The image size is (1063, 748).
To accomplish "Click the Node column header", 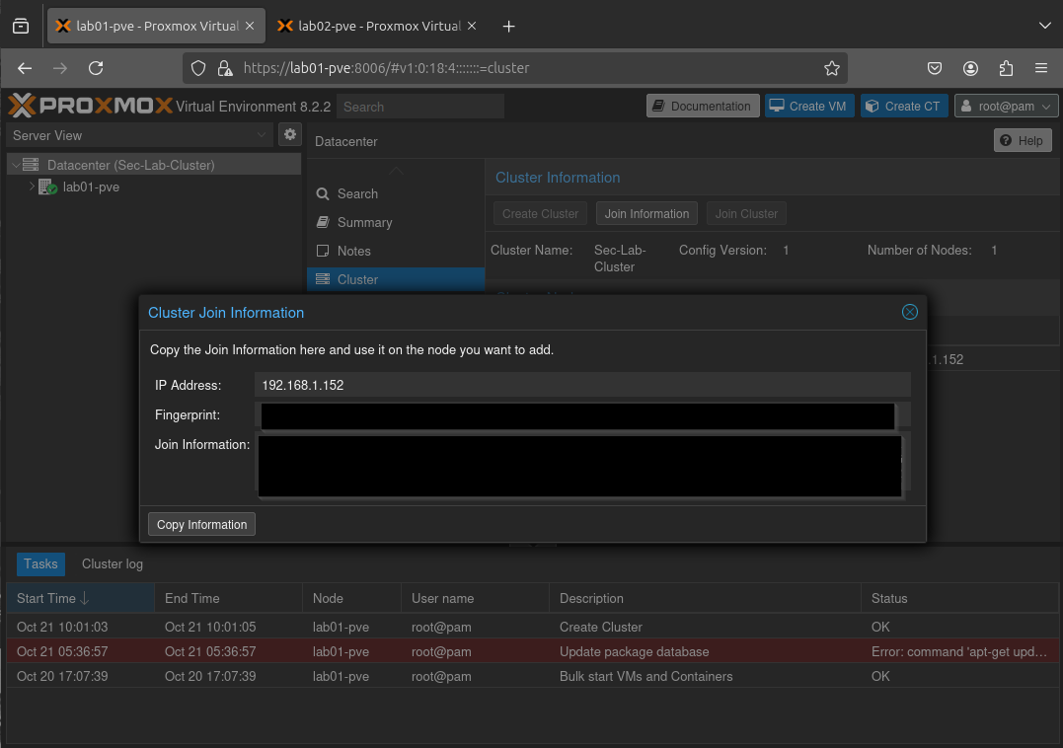I will pos(351,598).
